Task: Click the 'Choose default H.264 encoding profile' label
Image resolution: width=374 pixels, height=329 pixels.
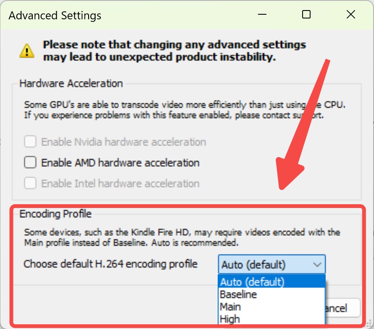Action: pos(111,264)
